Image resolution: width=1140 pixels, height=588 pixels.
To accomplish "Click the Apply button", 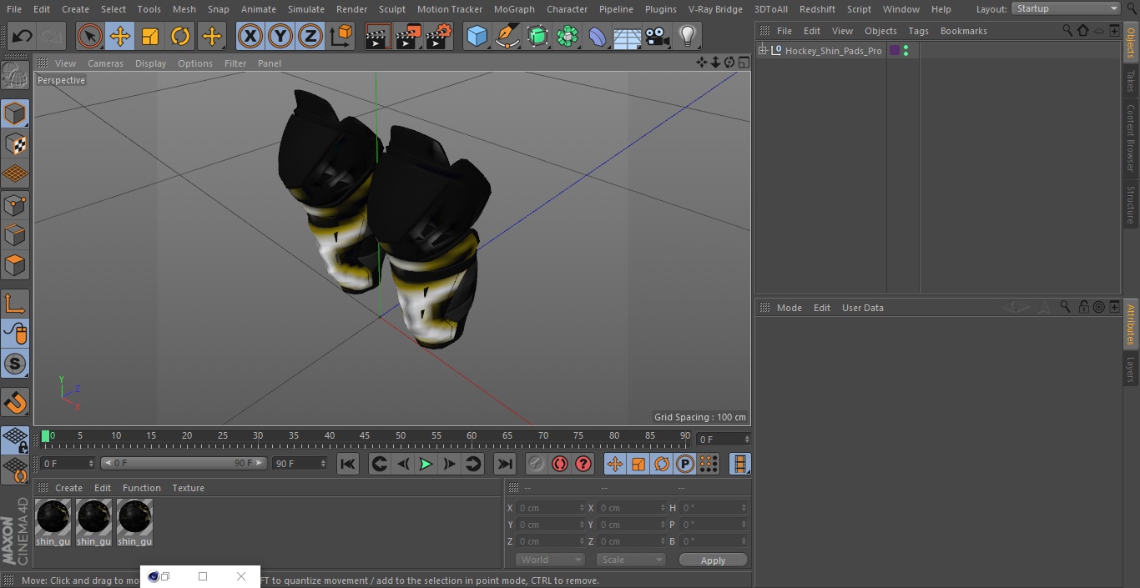I will point(713,560).
